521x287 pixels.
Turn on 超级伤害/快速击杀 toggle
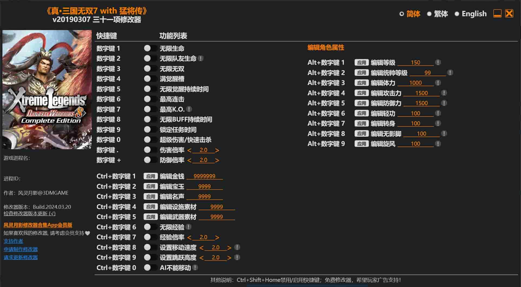click(x=150, y=140)
